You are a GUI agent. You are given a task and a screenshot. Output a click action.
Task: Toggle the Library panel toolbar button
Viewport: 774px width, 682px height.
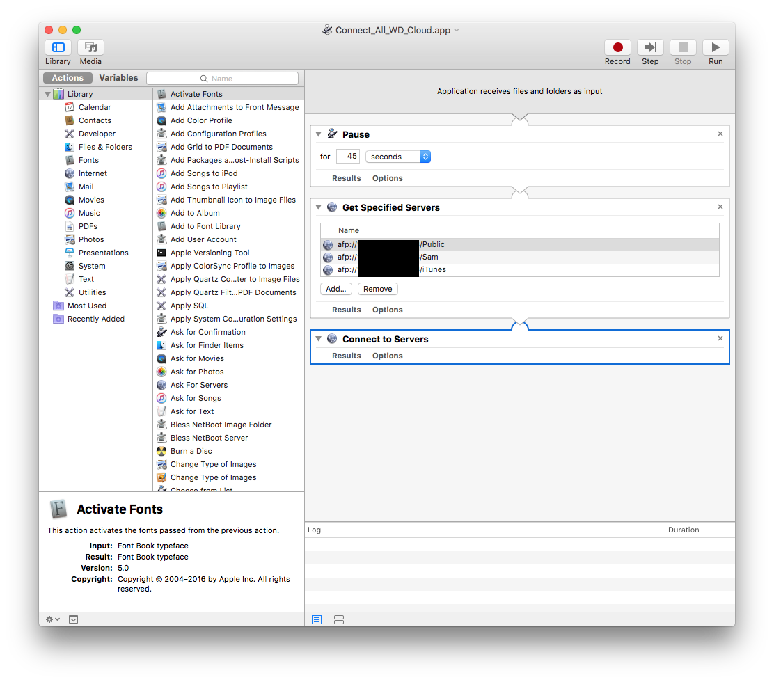58,47
